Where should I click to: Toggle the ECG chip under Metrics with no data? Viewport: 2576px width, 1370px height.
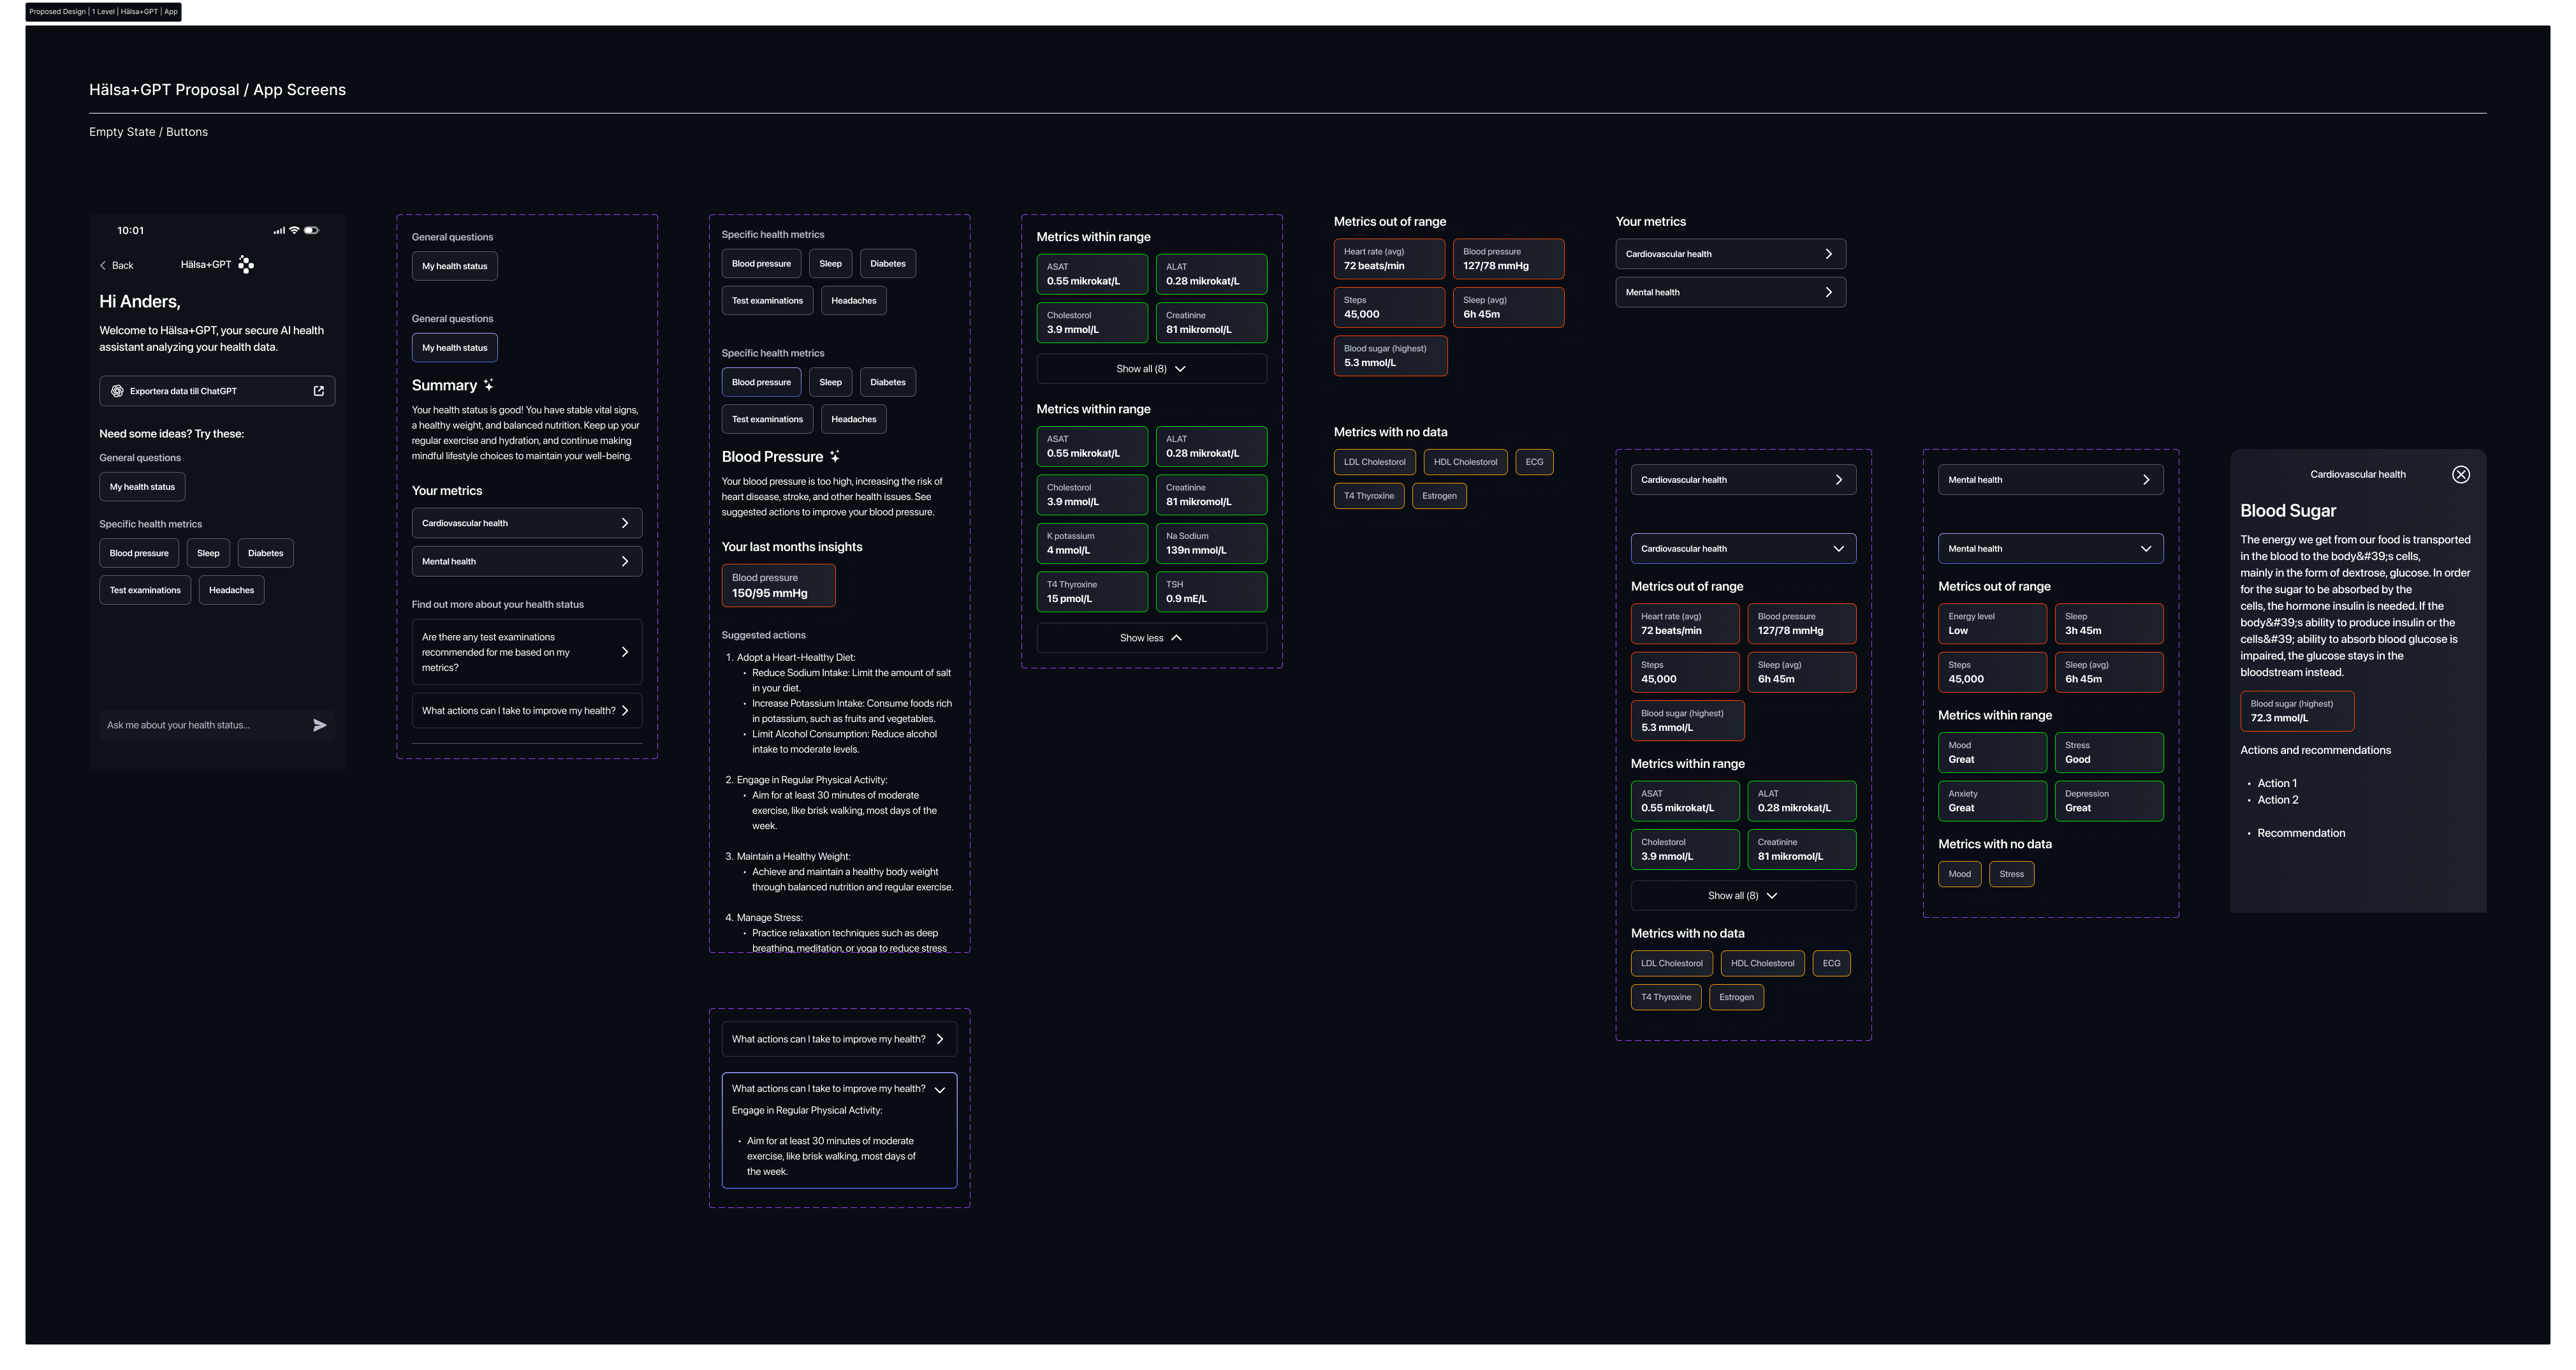click(x=1534, y=461)
